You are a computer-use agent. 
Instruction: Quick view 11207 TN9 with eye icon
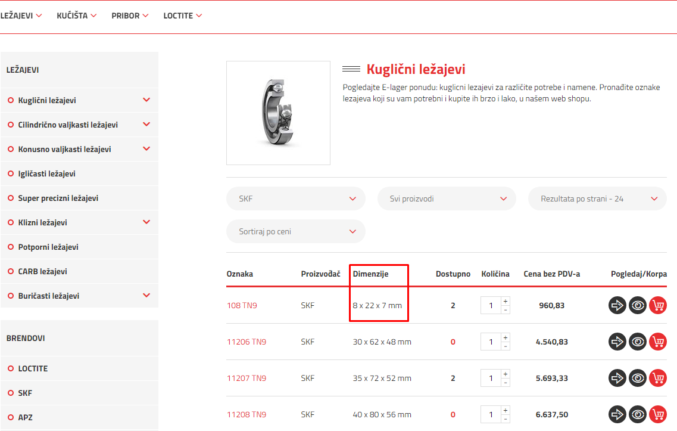tap(638, 378)
